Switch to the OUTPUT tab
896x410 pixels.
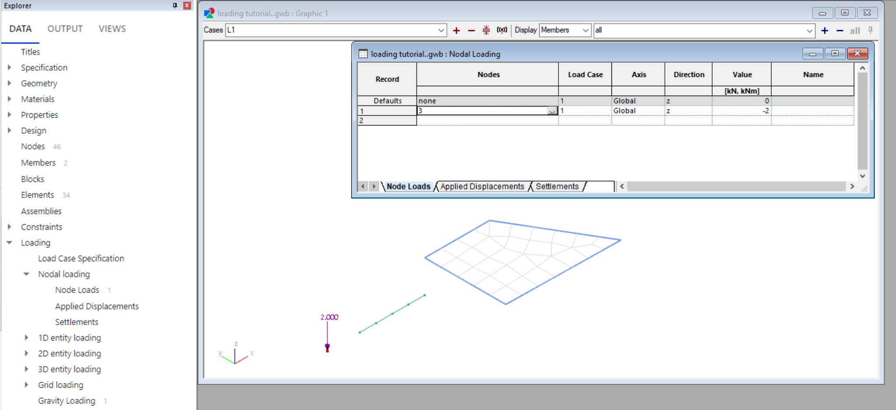65,29
